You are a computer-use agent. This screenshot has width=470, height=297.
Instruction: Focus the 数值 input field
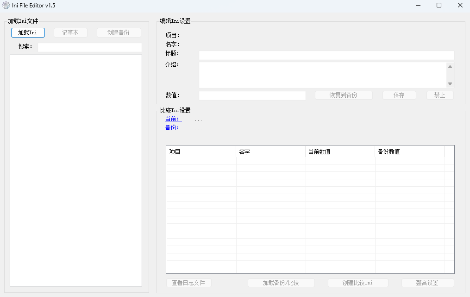[x=252, y=95]
